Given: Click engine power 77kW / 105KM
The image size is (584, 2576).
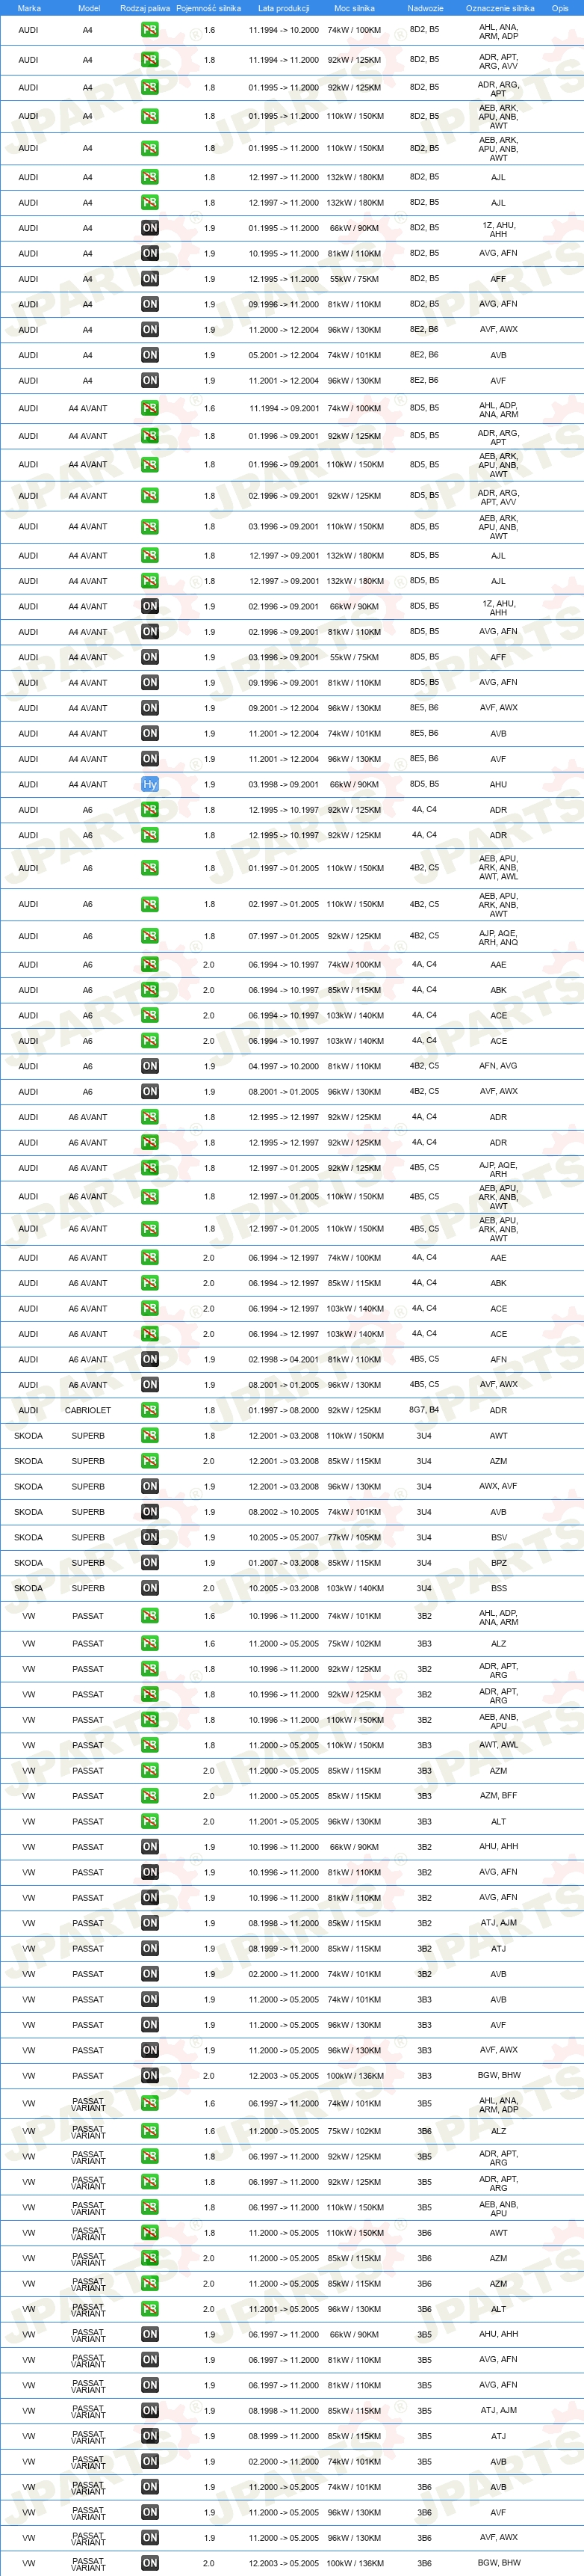Looking at the screenshot, I should click(x=355, y=1537).
